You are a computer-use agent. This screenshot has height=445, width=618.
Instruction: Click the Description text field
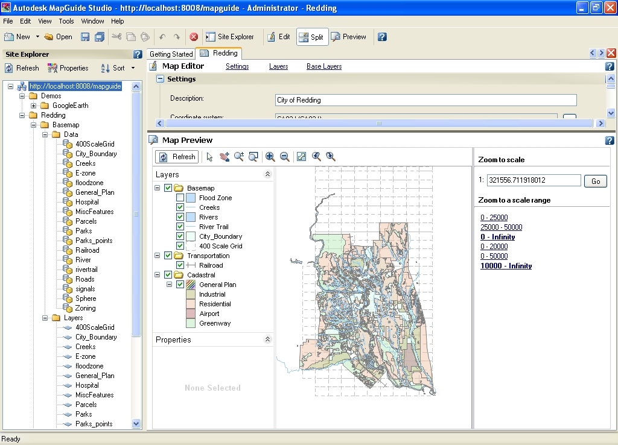pyautogui.click(x=425, y=100)
